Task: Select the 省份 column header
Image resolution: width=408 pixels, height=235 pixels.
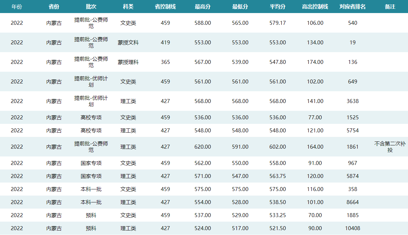Action: click(x=54, y=7)
